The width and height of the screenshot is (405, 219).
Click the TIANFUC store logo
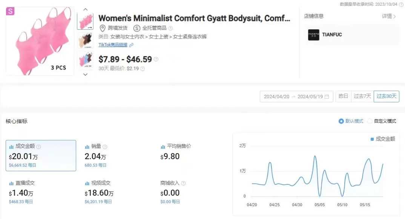tap(314, 35)
